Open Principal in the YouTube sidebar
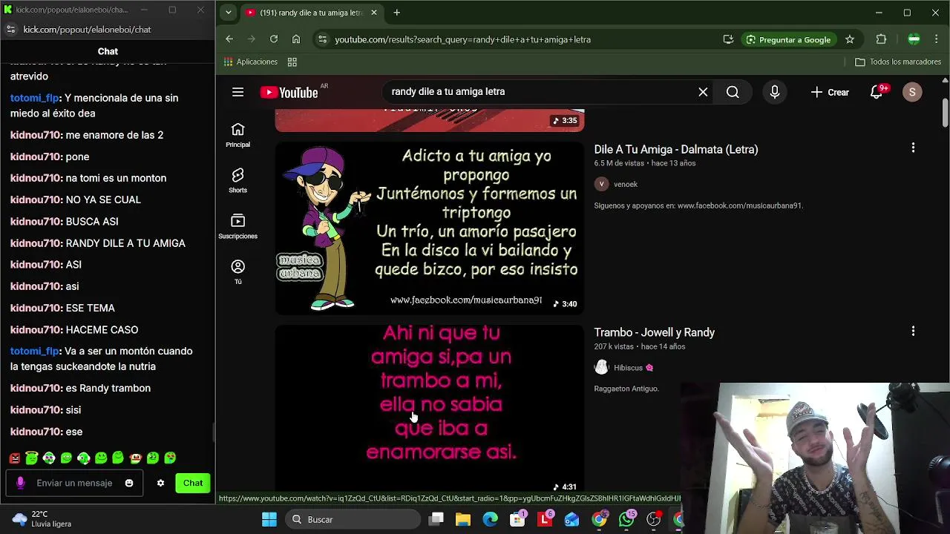Image resolution: width=950 pixels, height=534 pixels. pyautogui.click(x=237, y=135)
